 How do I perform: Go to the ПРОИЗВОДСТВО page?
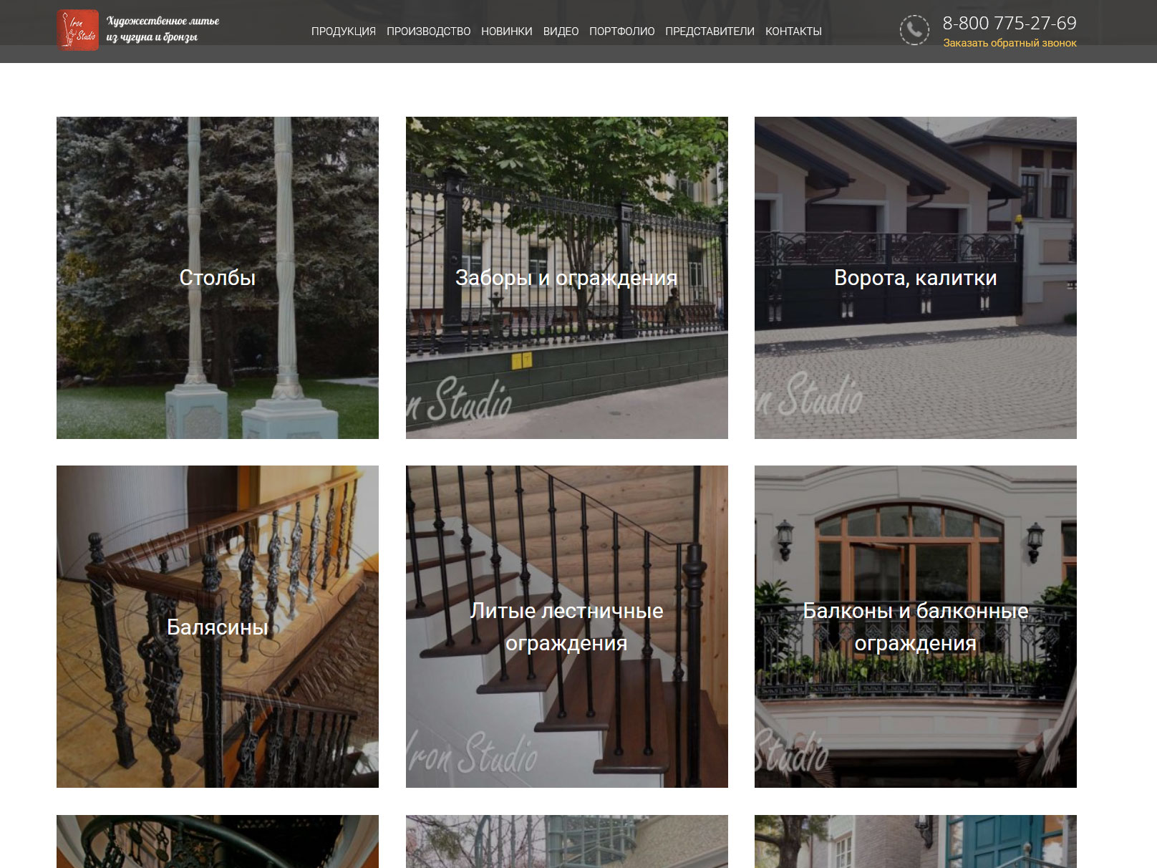point(429,32)
